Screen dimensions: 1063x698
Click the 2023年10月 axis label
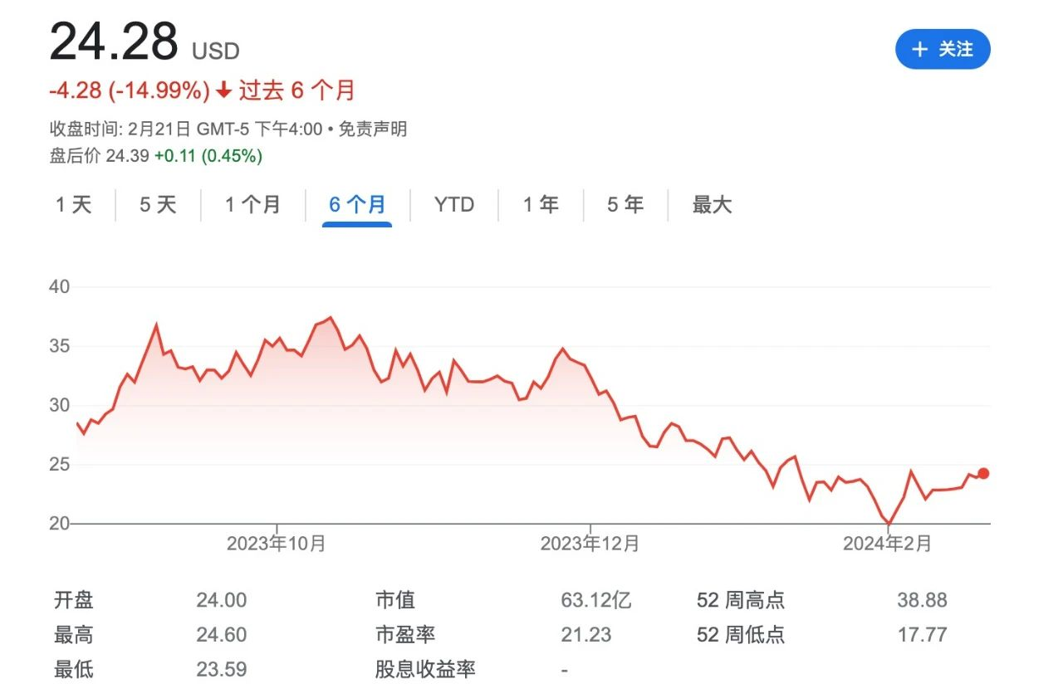[277, 544]
